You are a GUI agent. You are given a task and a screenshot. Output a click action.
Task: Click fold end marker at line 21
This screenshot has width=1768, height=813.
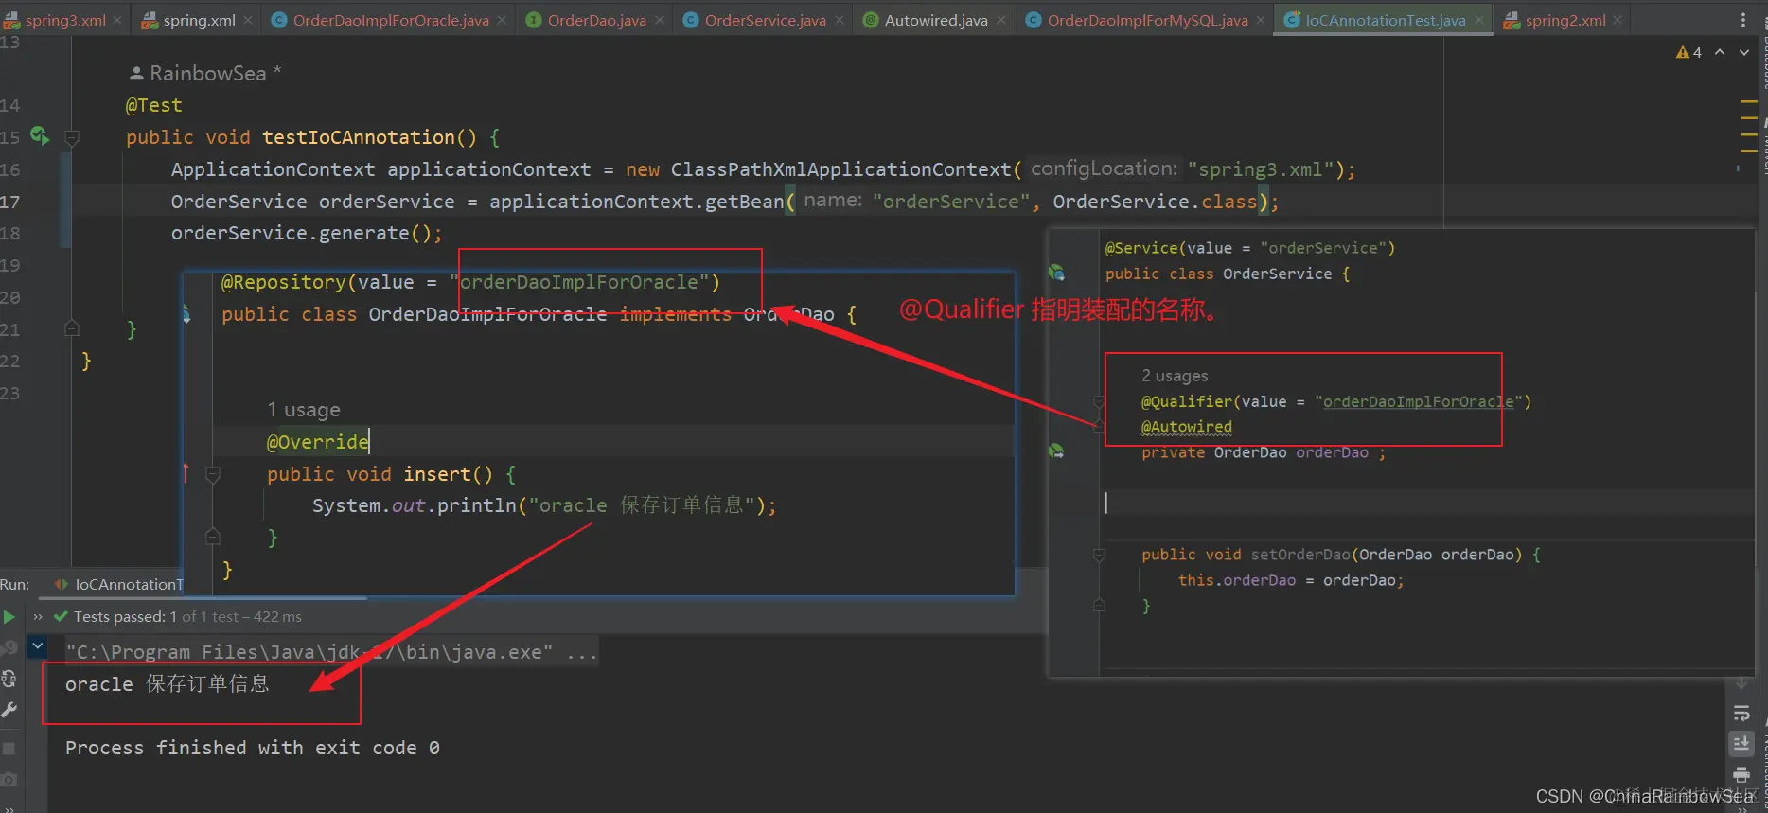click(x=71, y=328)
